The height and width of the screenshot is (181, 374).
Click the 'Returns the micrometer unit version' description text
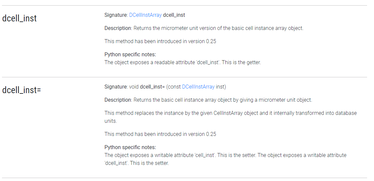click(x=218, y=28)
